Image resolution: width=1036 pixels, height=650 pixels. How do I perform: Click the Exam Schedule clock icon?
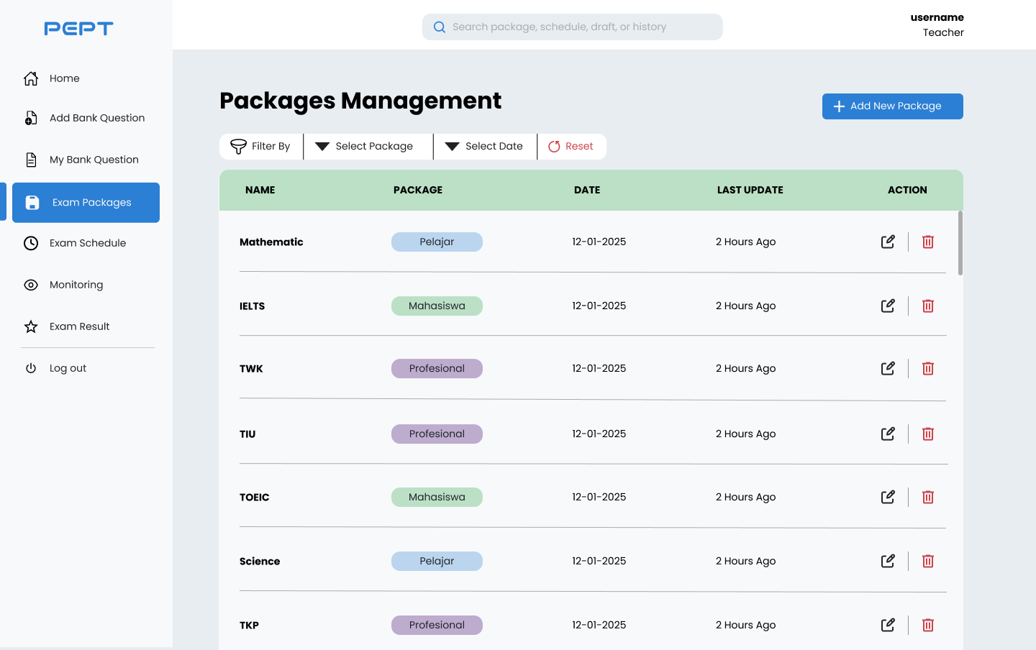31,243
